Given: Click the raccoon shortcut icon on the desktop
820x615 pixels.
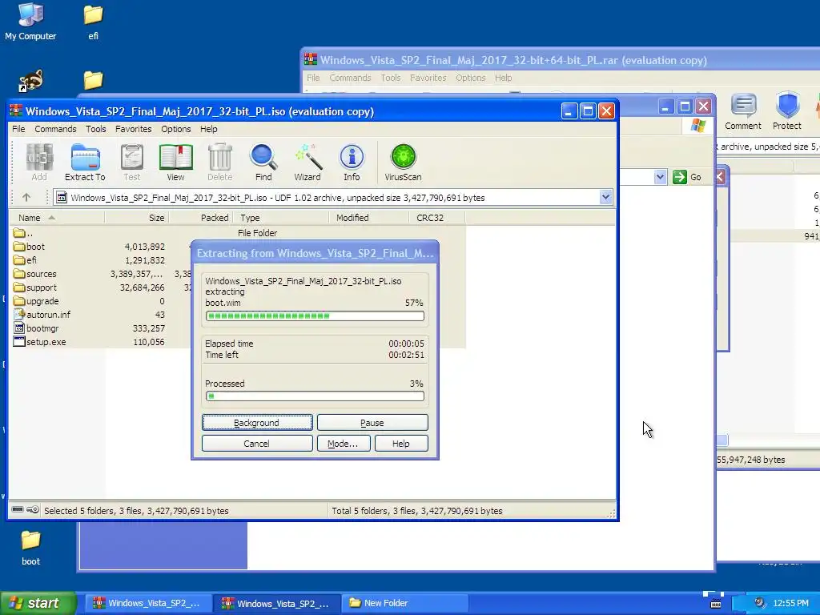Looking at the screenshot, I should [x=30, y=81].
